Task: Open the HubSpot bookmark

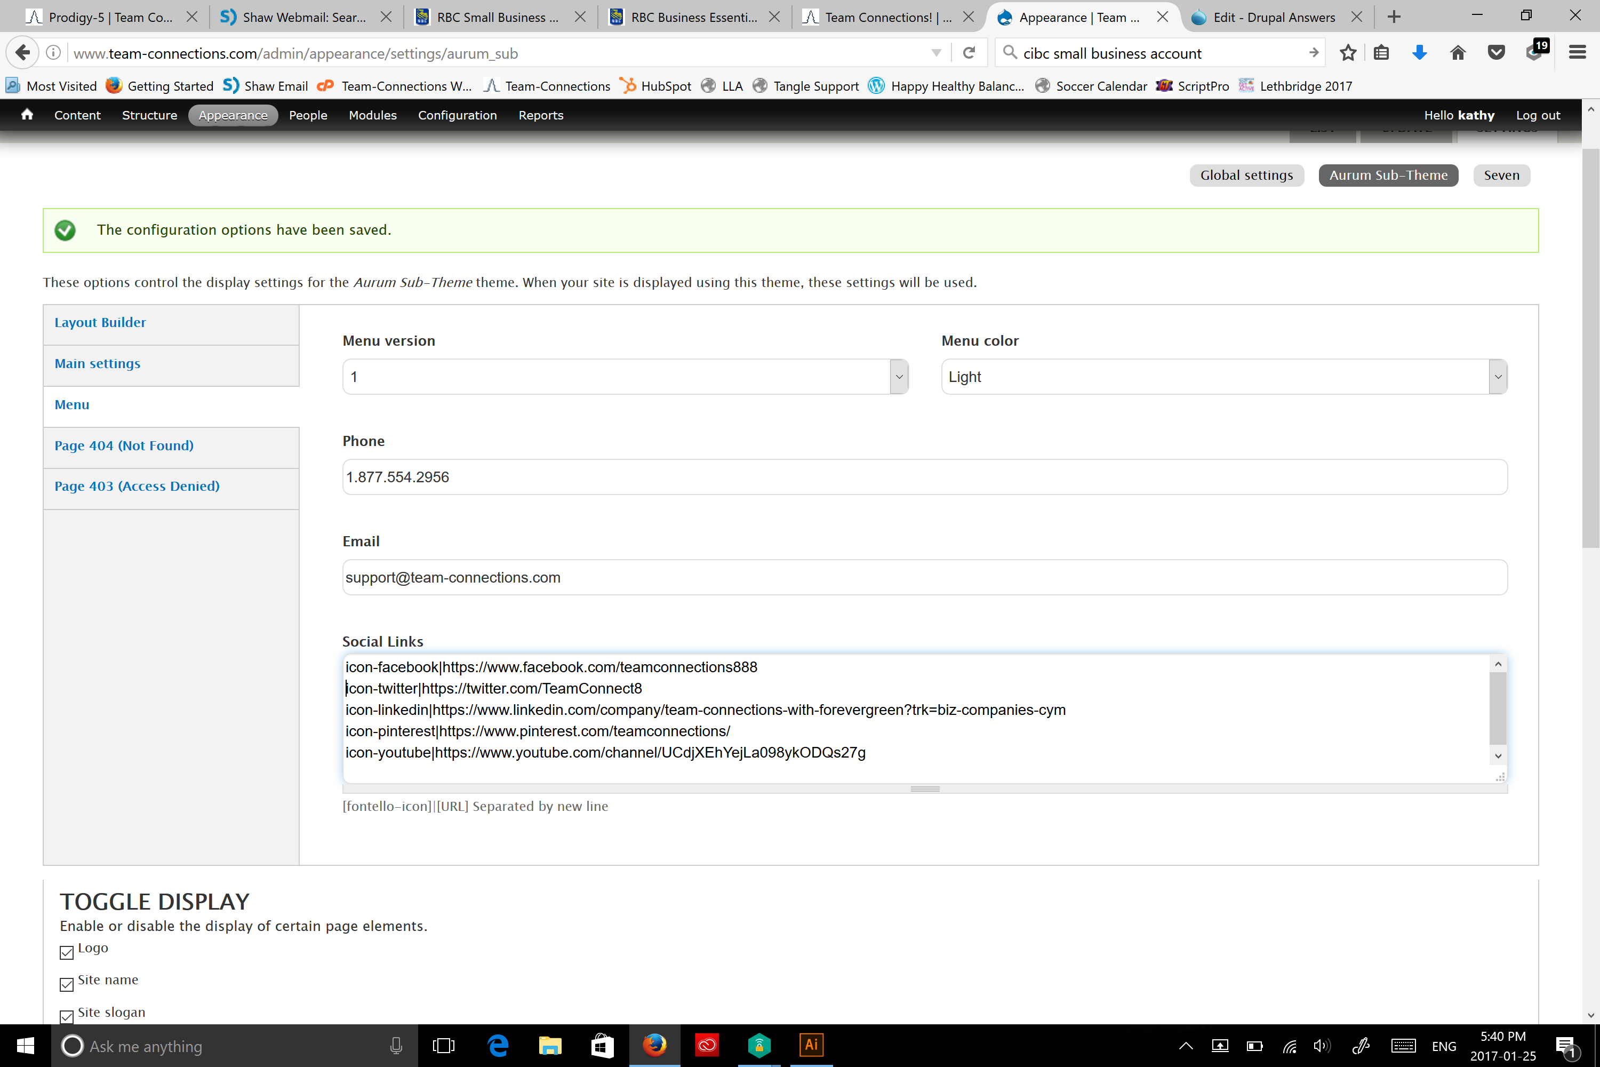Action: pyautogui.click(x=656, y=86)
